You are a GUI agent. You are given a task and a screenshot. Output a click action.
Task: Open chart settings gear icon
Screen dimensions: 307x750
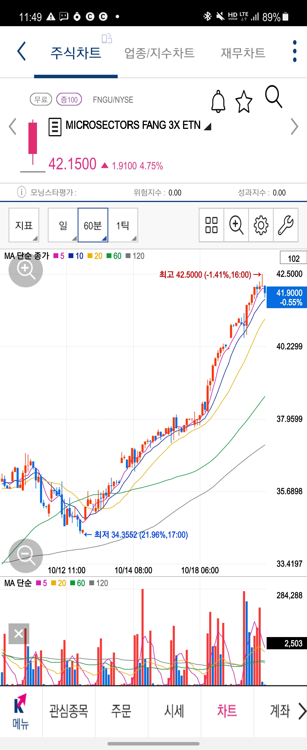[261, 225]
